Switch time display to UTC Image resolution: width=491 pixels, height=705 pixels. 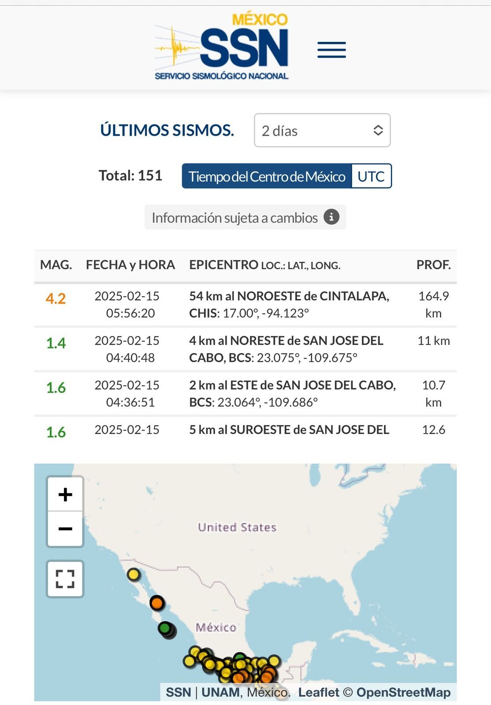371,176
